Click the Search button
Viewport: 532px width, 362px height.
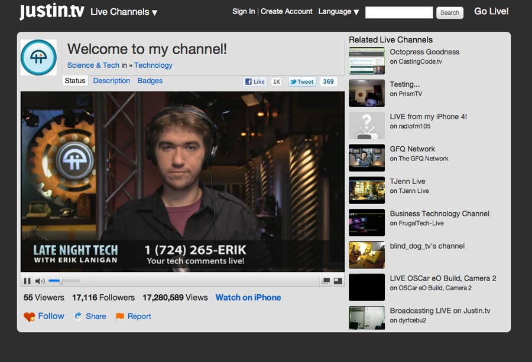coord(450,12)
